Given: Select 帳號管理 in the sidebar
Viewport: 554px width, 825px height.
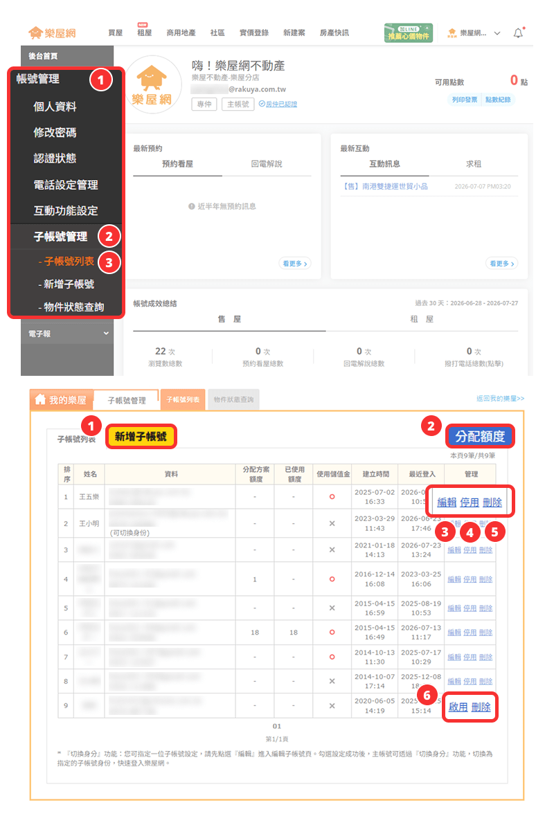Looking at the screenshot, I should (38, 79).
